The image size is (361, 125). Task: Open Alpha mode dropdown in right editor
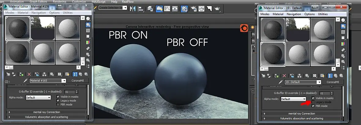[293, 99]
